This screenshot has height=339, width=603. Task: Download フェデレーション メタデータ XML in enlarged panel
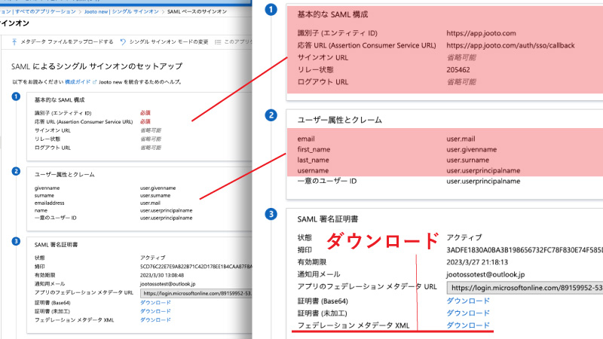[x=468, y=325]
